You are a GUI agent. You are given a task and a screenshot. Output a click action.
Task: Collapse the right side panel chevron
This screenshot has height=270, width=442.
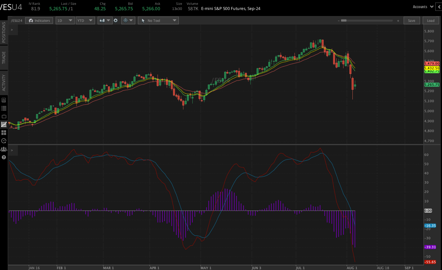click(439, 7)
